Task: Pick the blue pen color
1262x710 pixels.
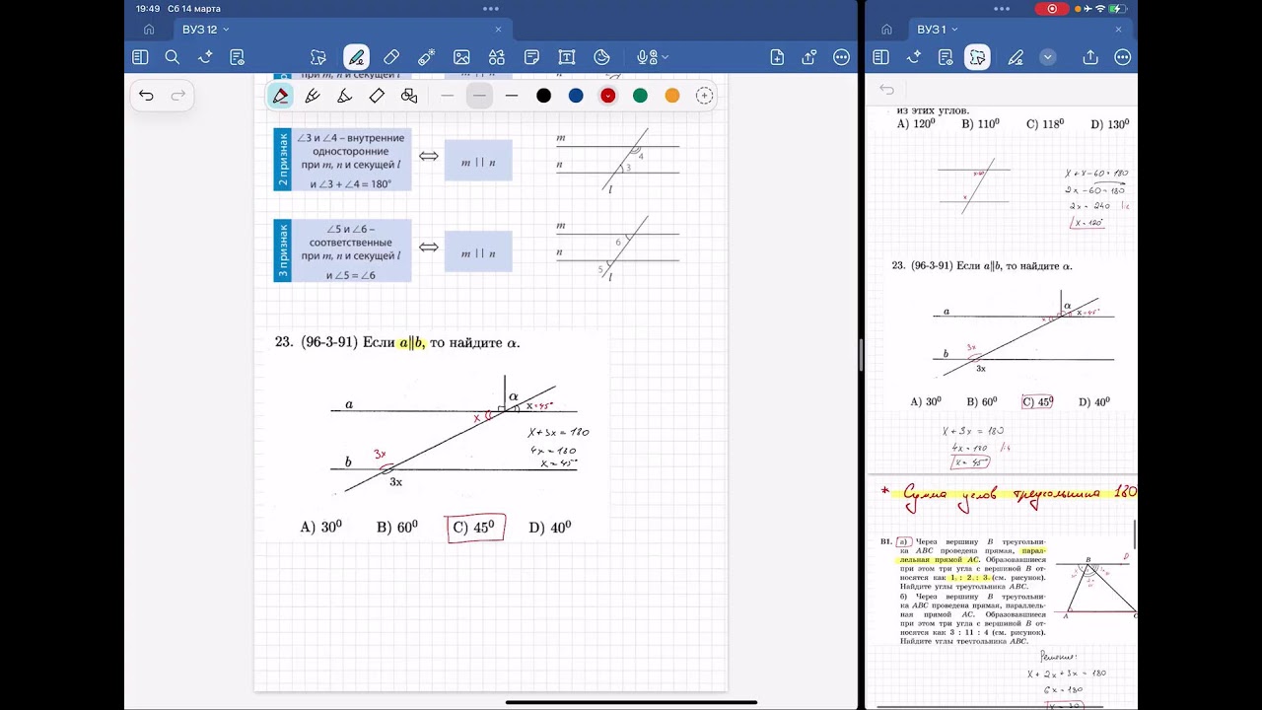Action: point(576,96)
